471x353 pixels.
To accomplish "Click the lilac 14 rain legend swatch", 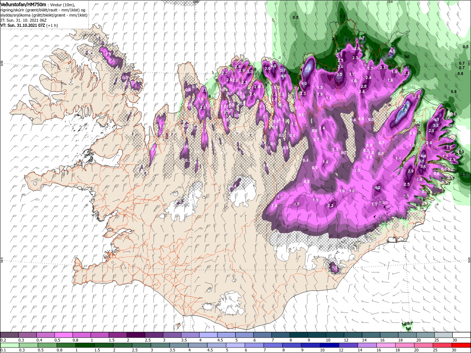I will click(367, 345).
